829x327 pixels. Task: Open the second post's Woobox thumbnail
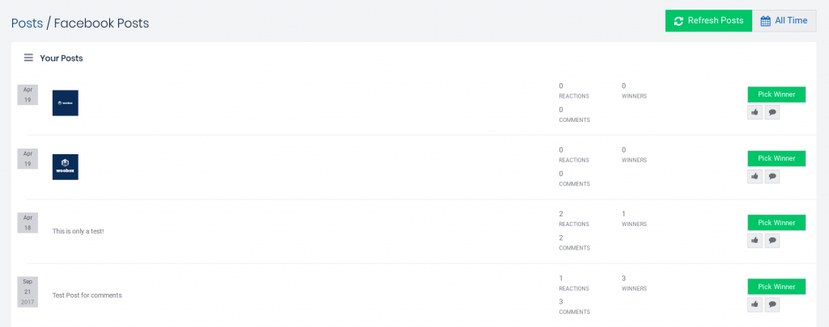(66, 166)
